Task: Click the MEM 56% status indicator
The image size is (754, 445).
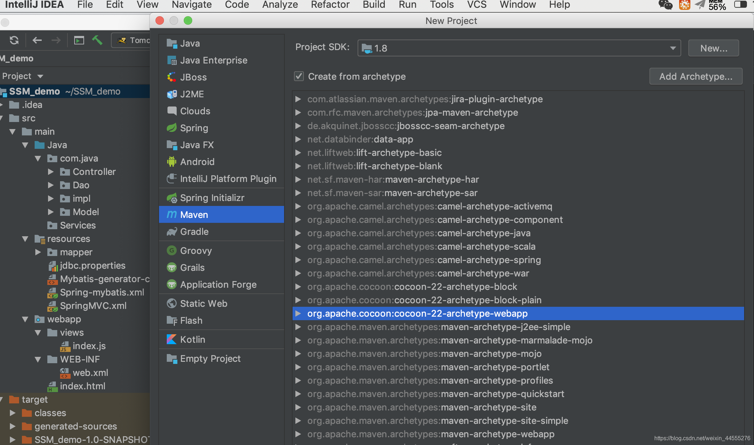Action: (x=717, y=5)
